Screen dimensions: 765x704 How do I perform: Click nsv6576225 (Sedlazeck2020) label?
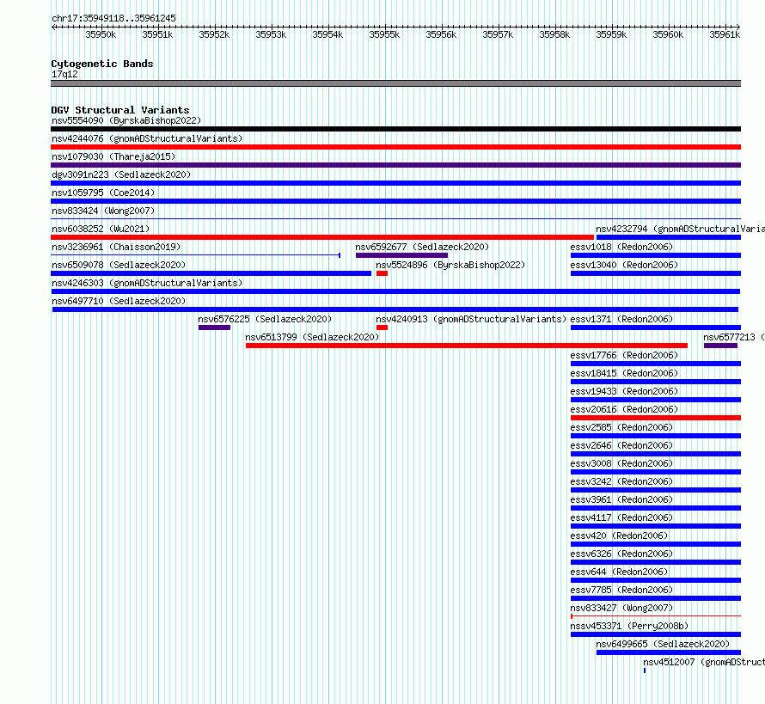(x=265, y=319)
